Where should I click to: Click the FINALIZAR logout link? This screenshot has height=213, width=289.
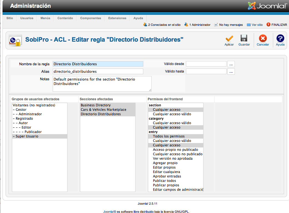click(x=279, y=25)
